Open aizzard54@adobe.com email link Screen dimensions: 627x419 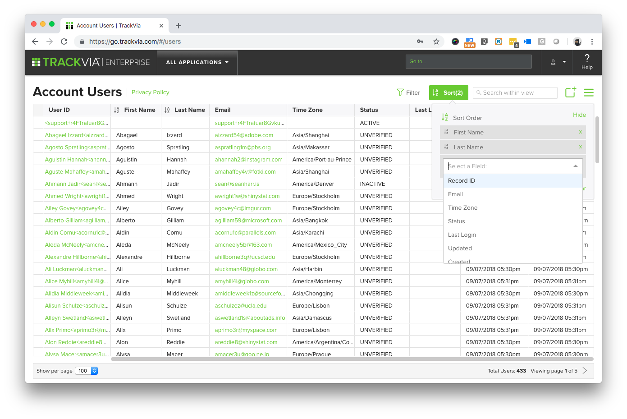click(x=244, y=135)
